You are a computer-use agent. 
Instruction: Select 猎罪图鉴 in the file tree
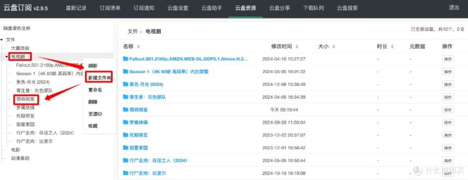(x=26, y=99)
